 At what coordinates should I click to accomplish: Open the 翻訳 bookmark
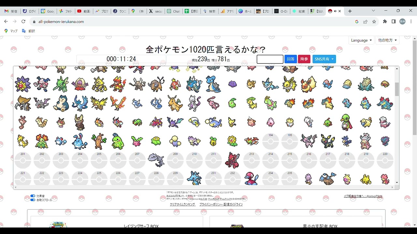click(28, 31)
